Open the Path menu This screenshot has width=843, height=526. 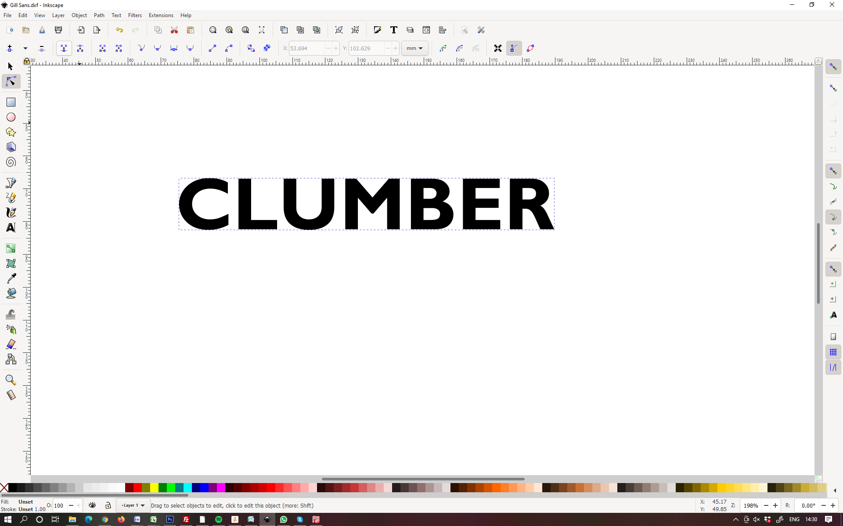coord(99,15)
